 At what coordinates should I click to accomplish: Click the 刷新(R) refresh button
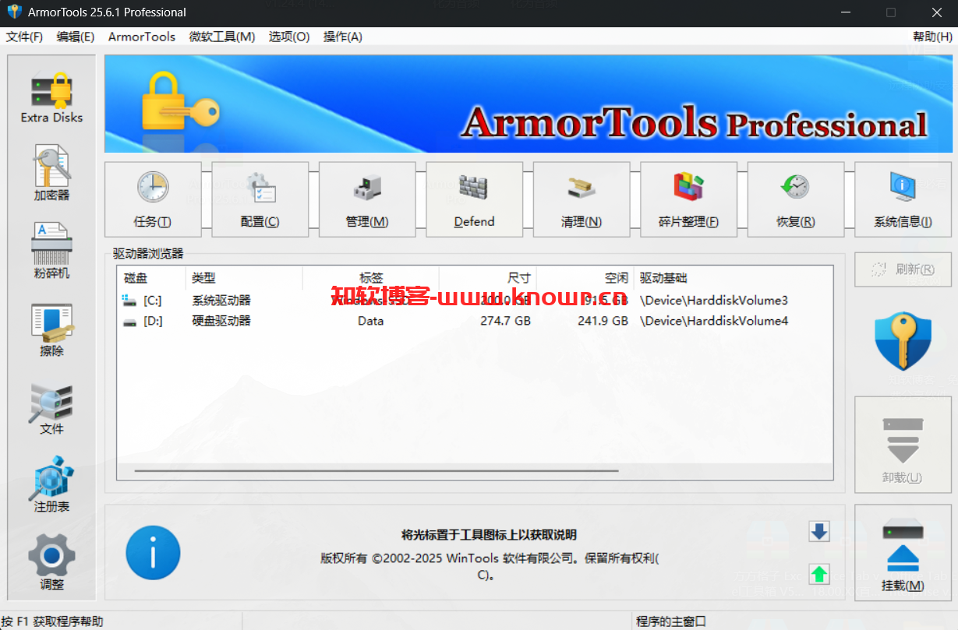[x=903, y=269]
